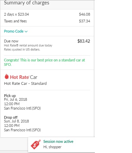Click the taxes amount $37.34
132x153 pixels.
click(x=84, y=21)
